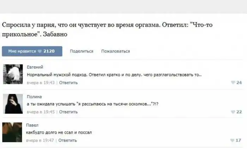This screenshot has height=149, width=247.
Task: Reply to Павел's comment with Ответить
Action: point(68,141)
